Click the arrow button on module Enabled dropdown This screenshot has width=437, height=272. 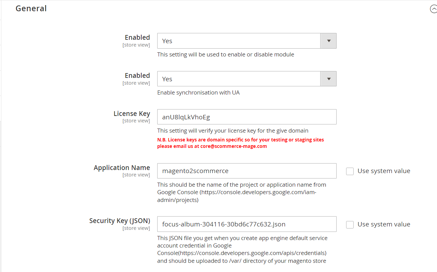(x=328, y=41)
